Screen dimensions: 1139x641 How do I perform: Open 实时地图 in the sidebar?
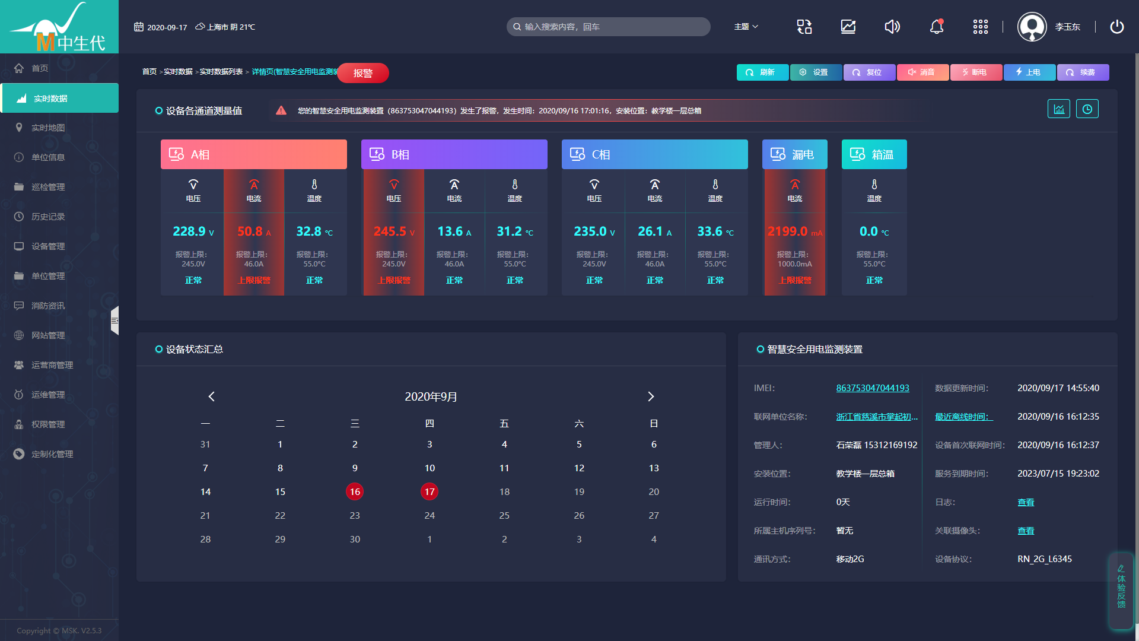tap(48, 128)
